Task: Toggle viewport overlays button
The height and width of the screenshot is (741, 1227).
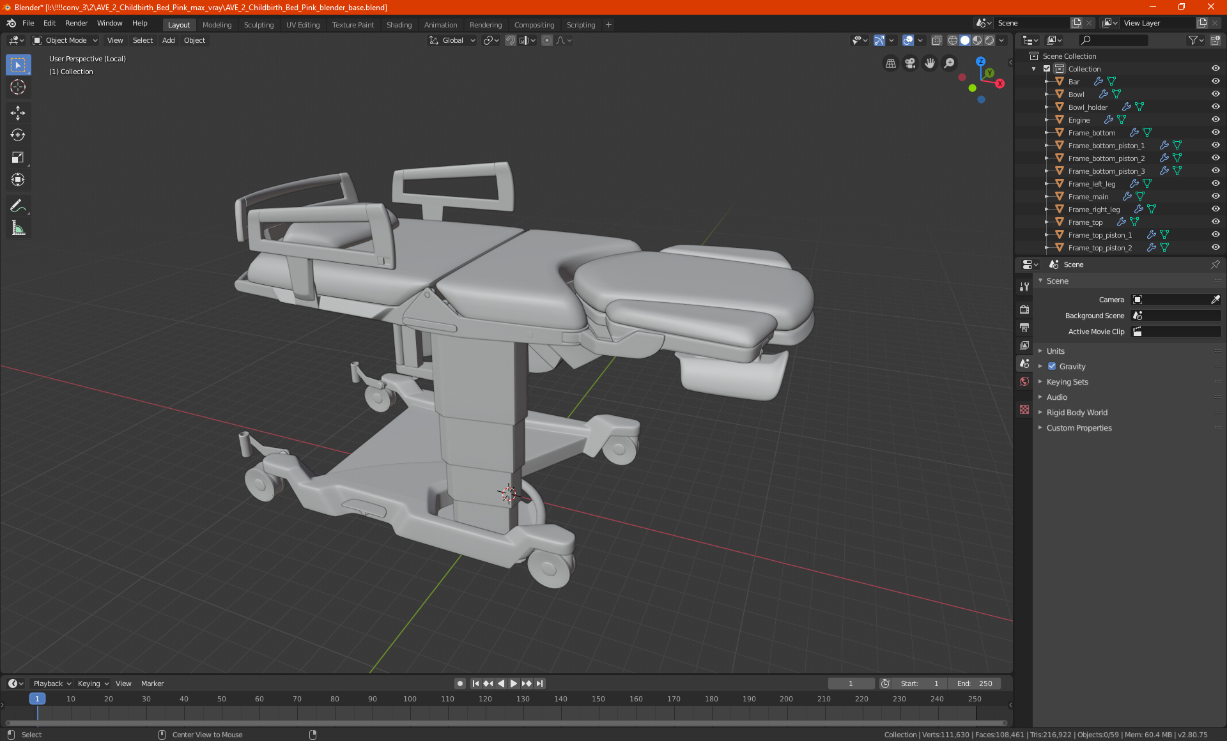Action: point(908,40)
